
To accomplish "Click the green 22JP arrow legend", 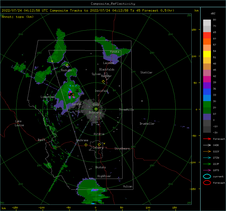I will coord(207,164).
